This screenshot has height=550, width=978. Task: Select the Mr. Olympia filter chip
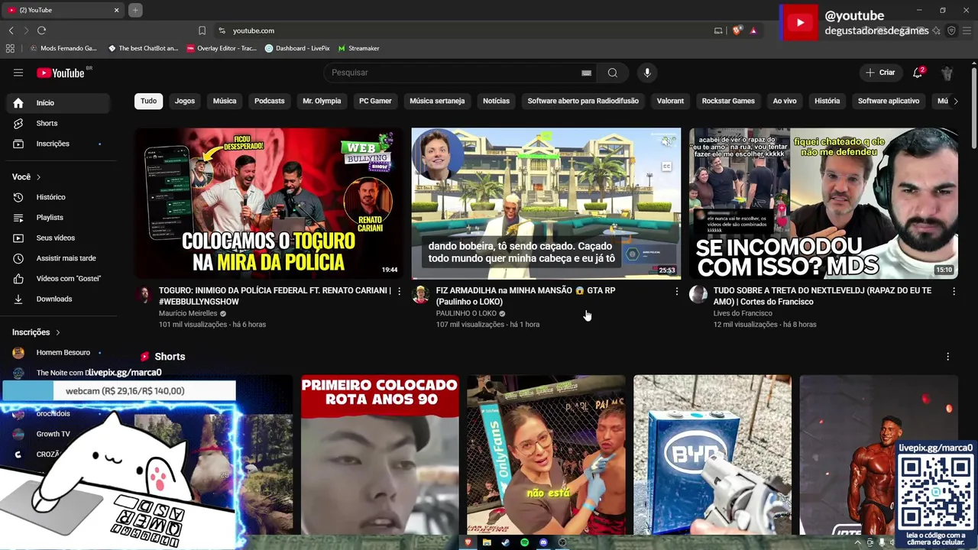tap(322, 101)
